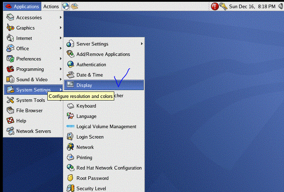Click the System Settings icon
The image size is (284, 192).
pos(10,90)
